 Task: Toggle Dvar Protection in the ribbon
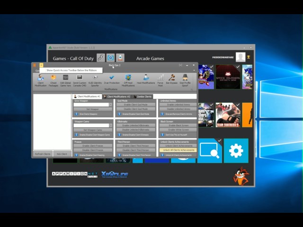click(x=112, y=79)
